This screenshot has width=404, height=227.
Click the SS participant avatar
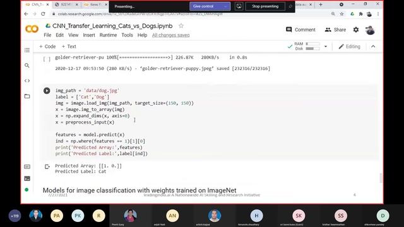[x=341, y=216]
